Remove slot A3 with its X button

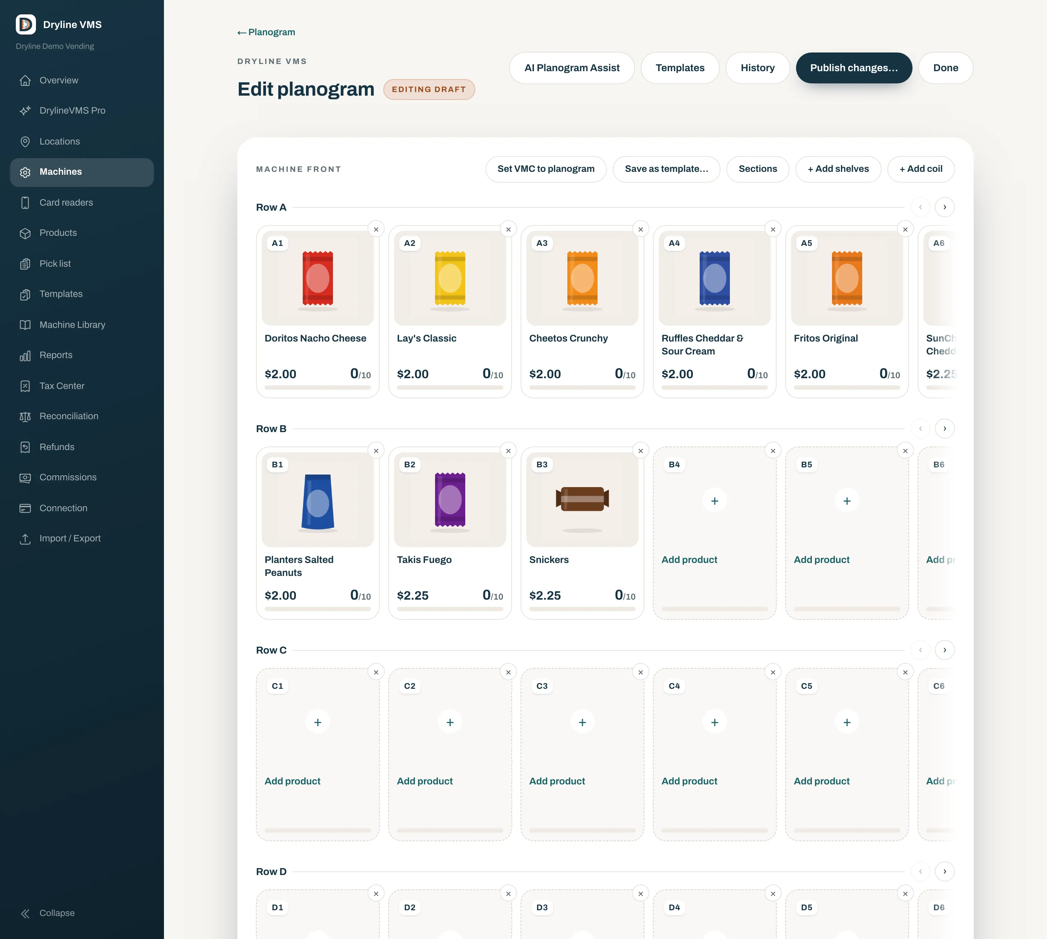[x=640, y=229]
